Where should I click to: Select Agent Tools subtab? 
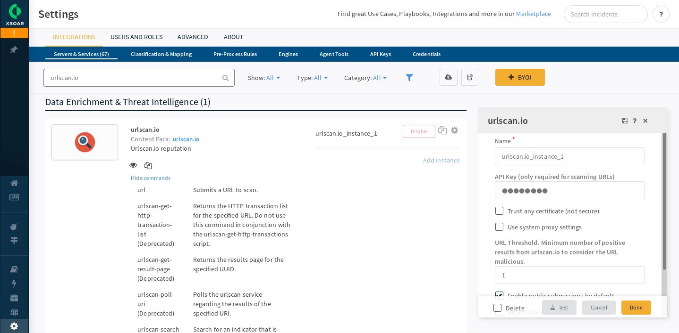tap(334, 54)
